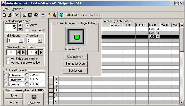Image resolution: width=185 pixels, height=106 pixels.
Task: Expand the MA #1 cell dropdown arrow
Action: tap(158, 37)
